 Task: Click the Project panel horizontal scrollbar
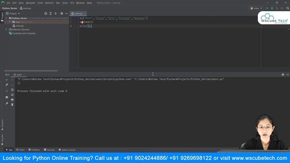[x=31, y=71]
